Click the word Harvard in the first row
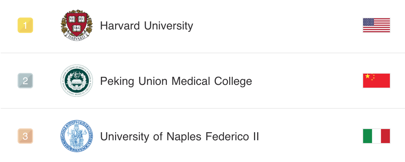 click(x=120, y=26)
